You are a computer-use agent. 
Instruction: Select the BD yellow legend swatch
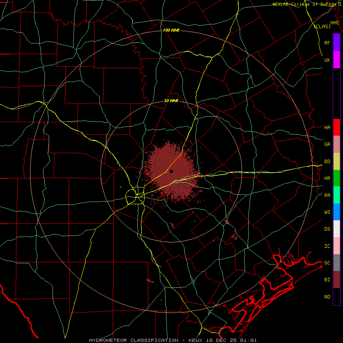337,162
